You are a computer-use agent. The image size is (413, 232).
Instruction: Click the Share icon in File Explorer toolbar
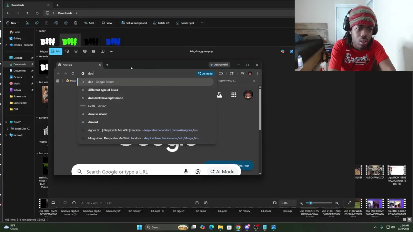[x=66, y=23]
